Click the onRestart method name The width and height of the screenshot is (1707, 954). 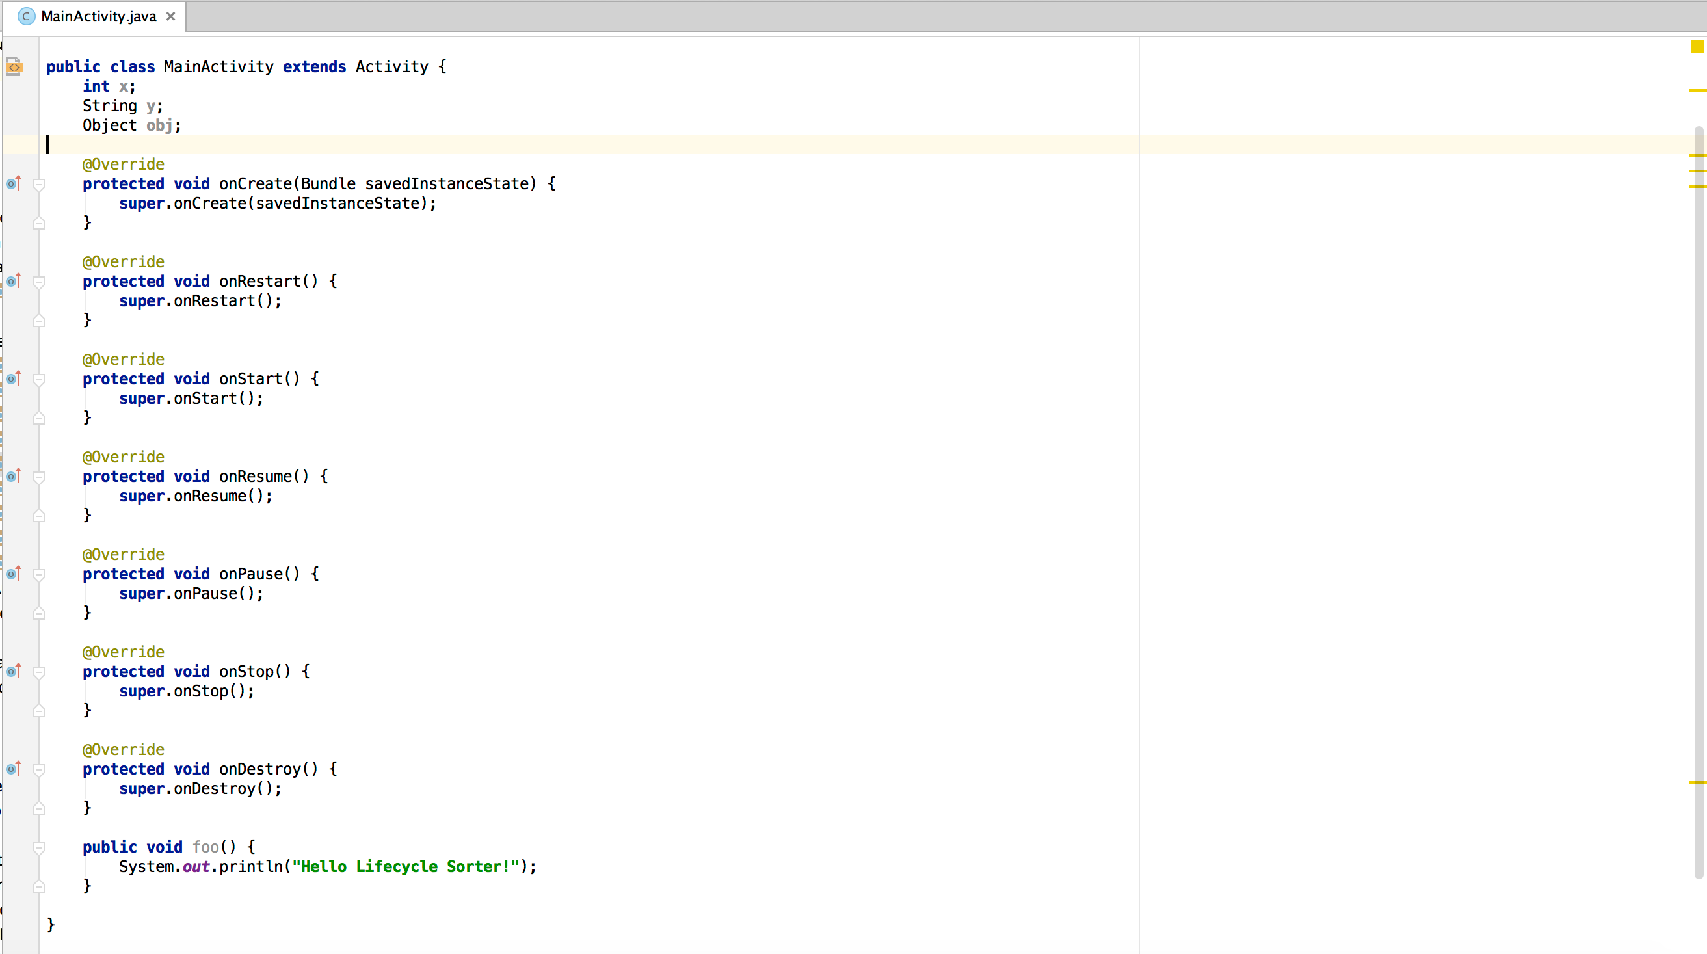[x=259, y=281]
